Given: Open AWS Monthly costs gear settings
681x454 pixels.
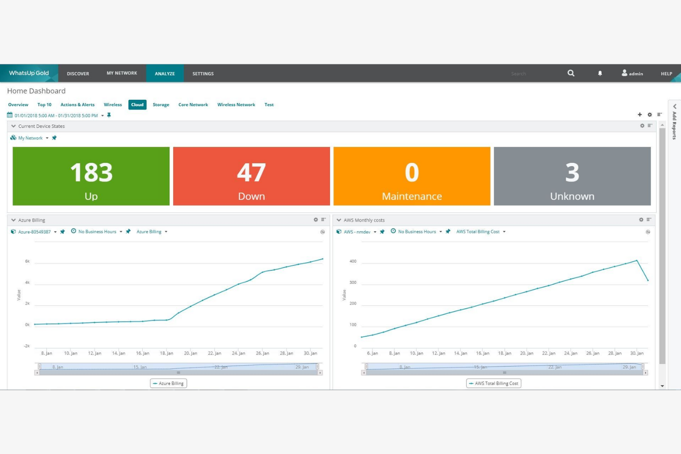Looking at the screenshot, I should [x=641, y=219].
